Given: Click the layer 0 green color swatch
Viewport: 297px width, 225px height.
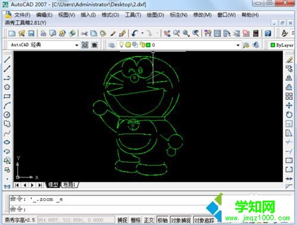Looking at the screenshot, I should coord(148,45).
